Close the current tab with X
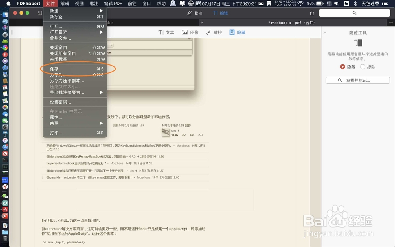This screenshot has height=247, width=395. point(202,23)
